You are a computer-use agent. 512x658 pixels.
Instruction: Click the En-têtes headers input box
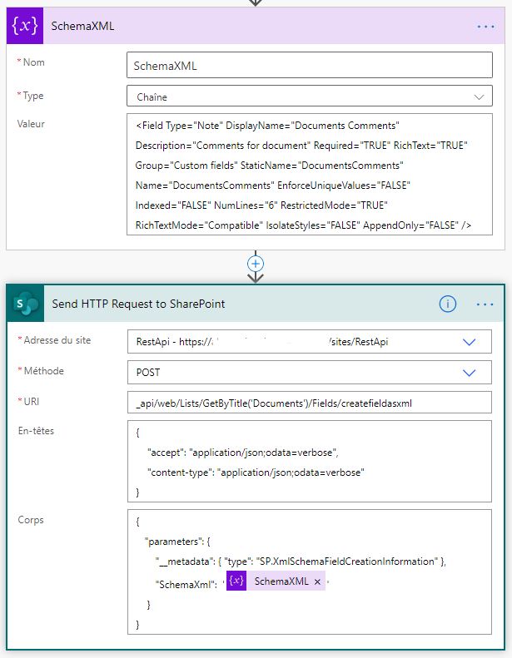pyautogui.click(x=310, y=461)
